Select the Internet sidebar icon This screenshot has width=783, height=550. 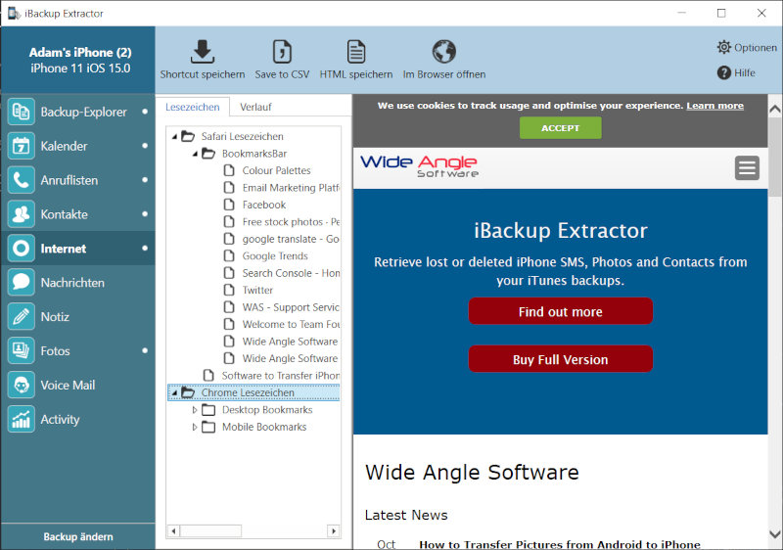click(21, 248)
